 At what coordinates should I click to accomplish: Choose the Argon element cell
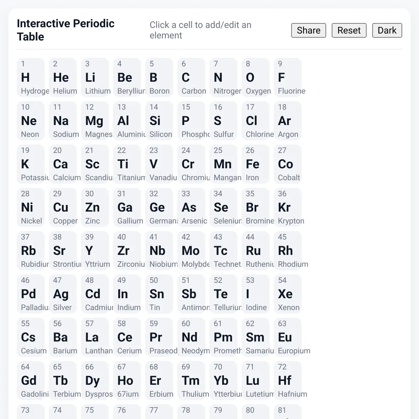pos(288,121)
